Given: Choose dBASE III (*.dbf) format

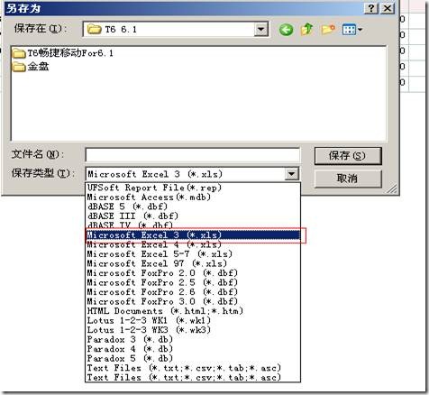Looking at the screenshot, I should [x=193, y=216].
